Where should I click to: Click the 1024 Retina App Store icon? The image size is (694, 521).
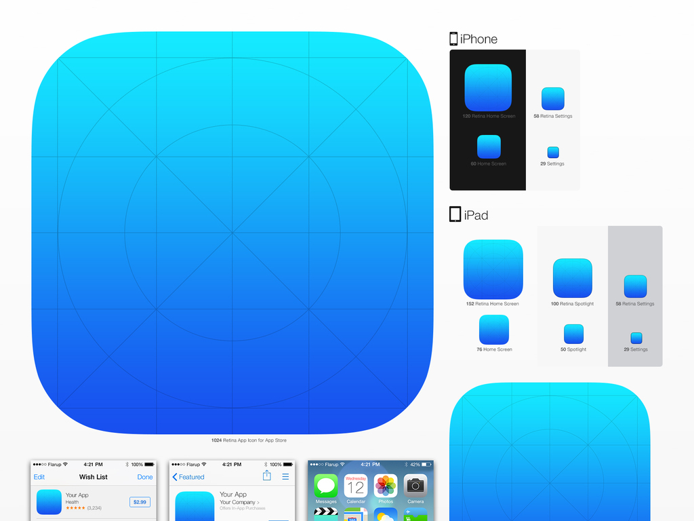232,233
